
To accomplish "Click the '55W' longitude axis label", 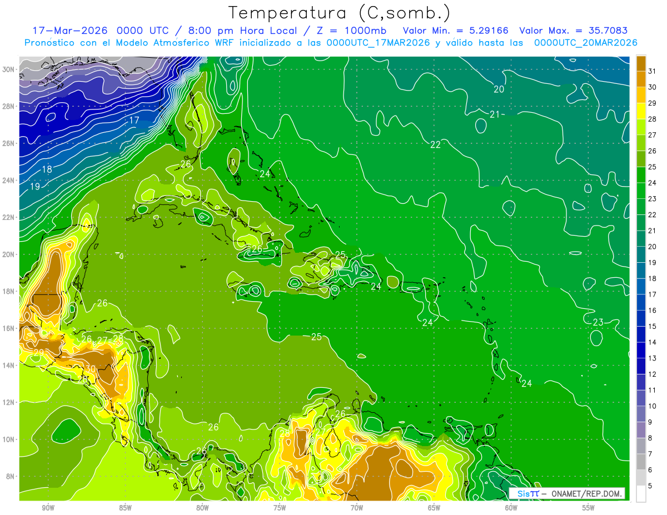I will [589, 508].
